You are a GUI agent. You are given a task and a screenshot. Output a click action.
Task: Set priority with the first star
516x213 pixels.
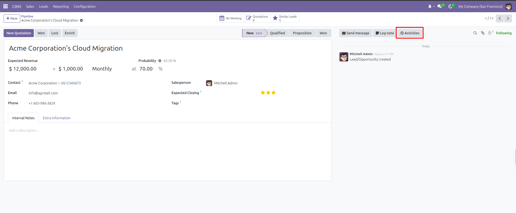click(263, 93)
